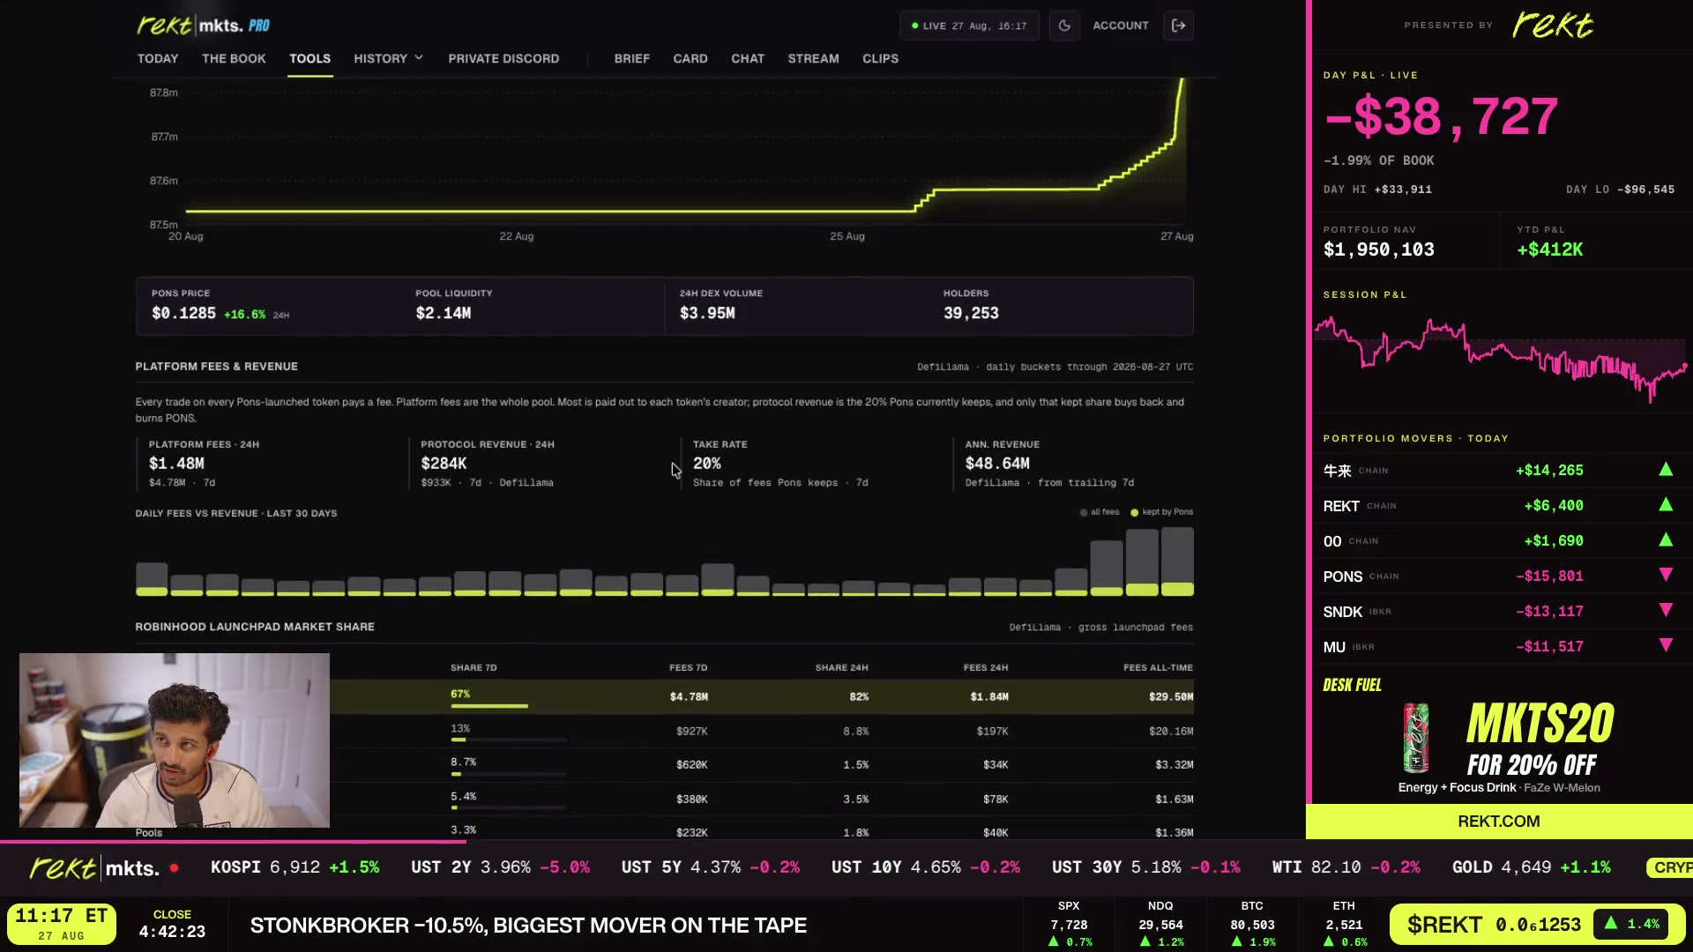Click the BTC 80,503 ticker
The height and width of the screenshot is (952, 1693).
(1252, 925)
